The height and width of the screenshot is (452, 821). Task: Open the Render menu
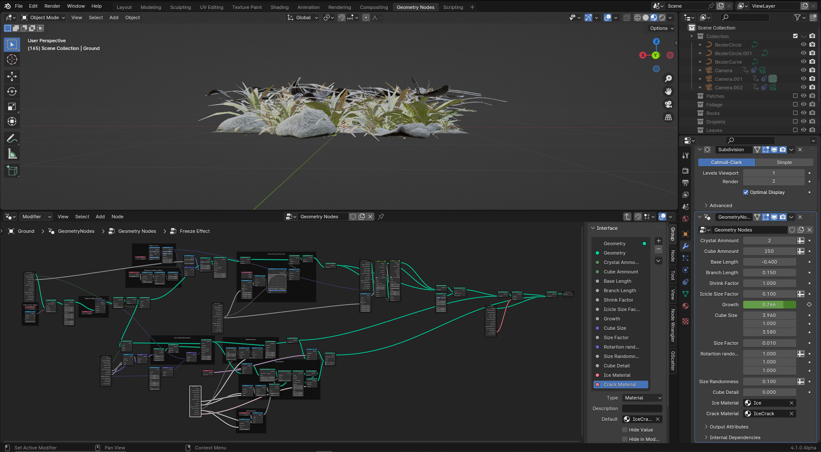coord(52,6)
